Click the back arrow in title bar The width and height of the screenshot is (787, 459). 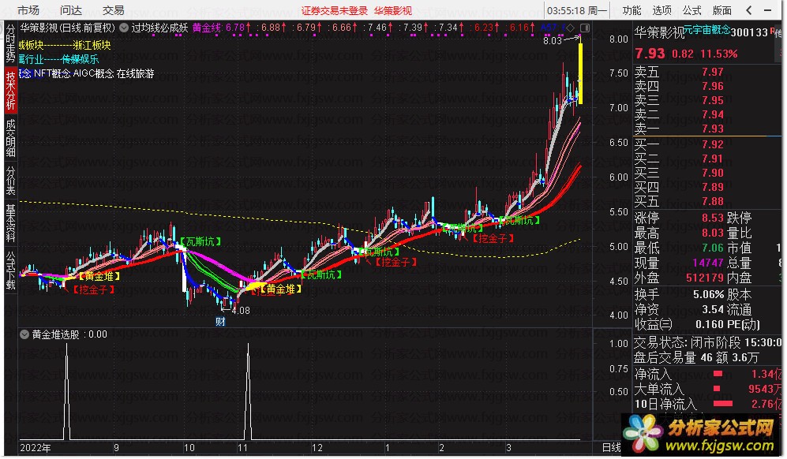pos(749,10)
